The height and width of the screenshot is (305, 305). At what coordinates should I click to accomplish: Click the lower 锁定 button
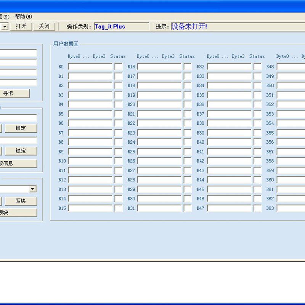click(x=21, y=151)
